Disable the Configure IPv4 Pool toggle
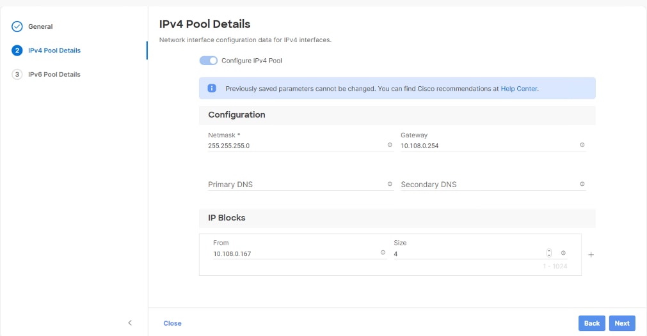647x336 pixels. pyautogui.click(x=209, y=61)
